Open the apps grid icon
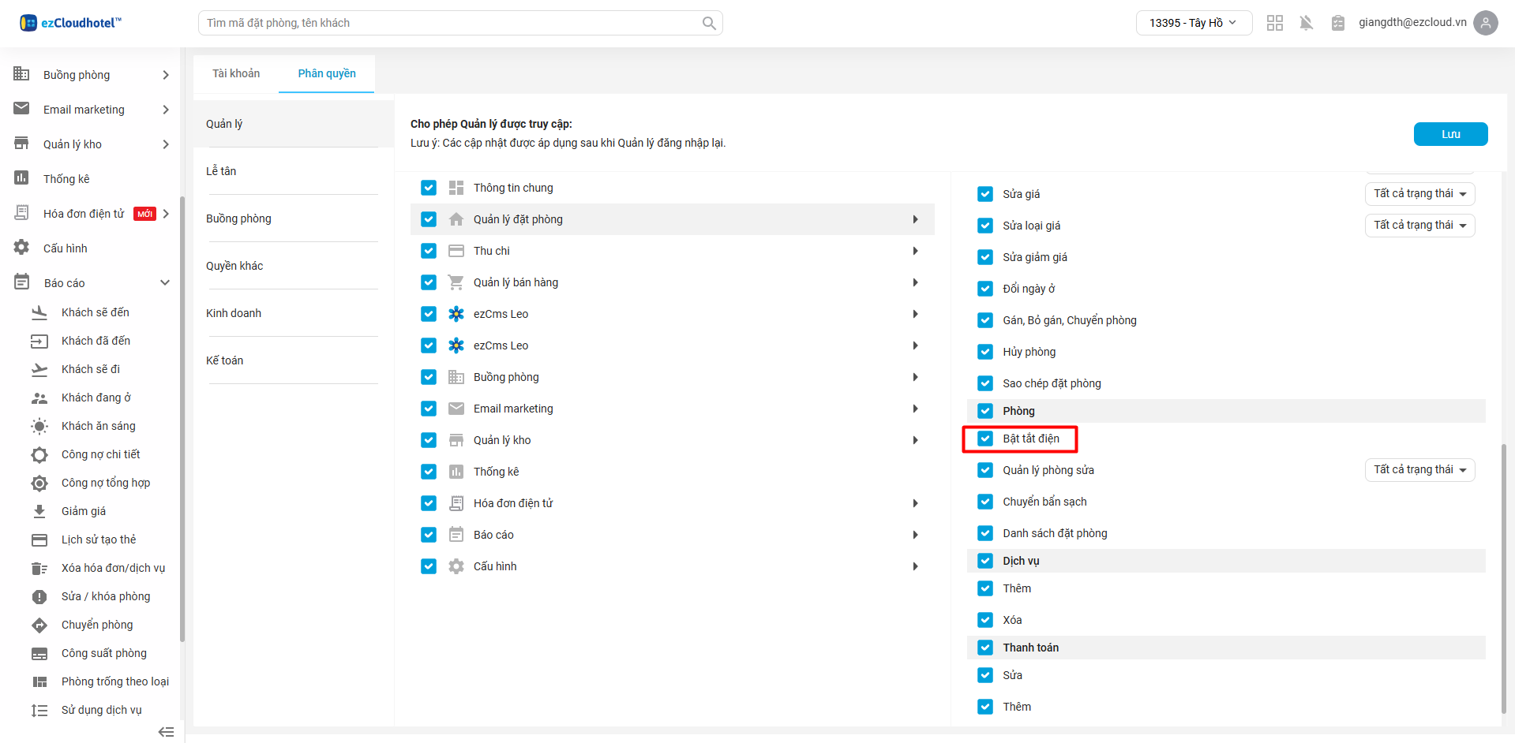 pyautogui.click(x=1274, y=23)
